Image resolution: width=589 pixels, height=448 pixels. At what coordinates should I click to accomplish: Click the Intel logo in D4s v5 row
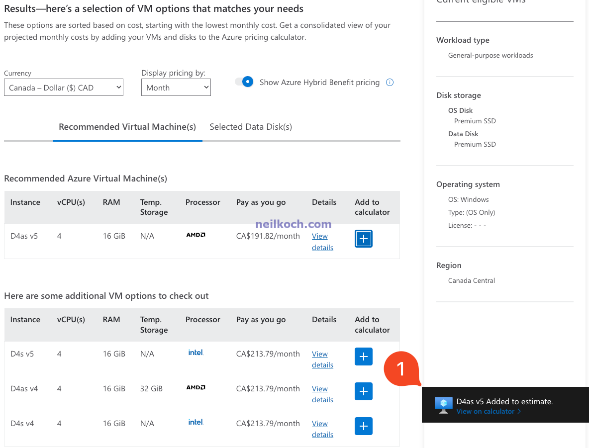click(196, 353)
